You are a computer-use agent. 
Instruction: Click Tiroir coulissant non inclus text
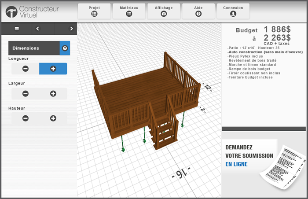[254, 73]
